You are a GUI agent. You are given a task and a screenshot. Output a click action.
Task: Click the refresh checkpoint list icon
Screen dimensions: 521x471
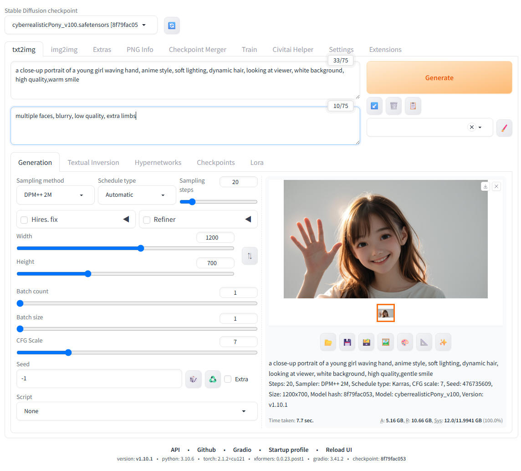click(172, 26)
